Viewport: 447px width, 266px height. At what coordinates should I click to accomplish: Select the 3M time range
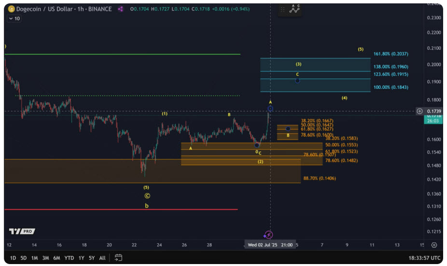point(45,258)
